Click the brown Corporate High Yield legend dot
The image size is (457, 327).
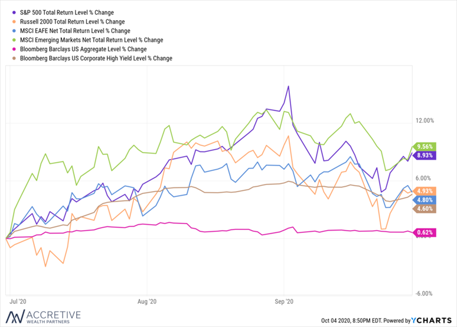pyautogui.click(x=14, y=59)
